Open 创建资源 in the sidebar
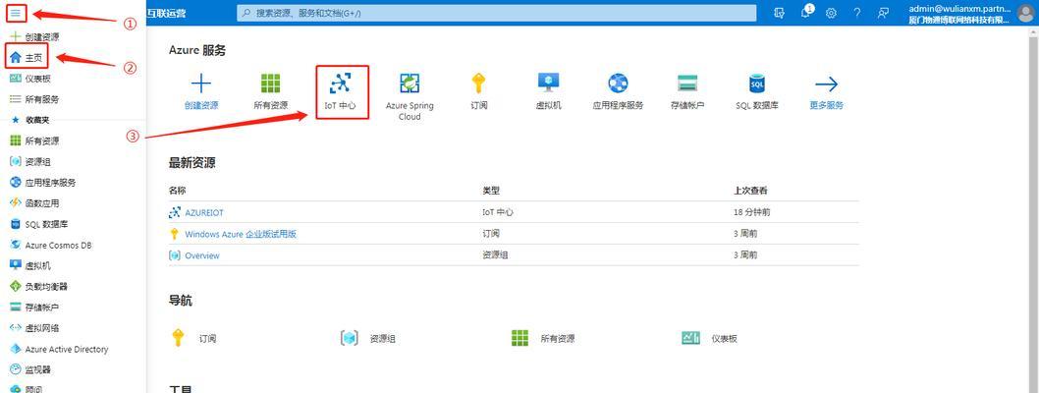Screen dimensions: 1039x393 pyautogui.click(x=34, y=37)
